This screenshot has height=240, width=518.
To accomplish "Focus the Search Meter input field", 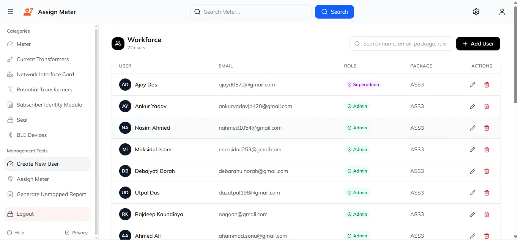I will [251, 12].
